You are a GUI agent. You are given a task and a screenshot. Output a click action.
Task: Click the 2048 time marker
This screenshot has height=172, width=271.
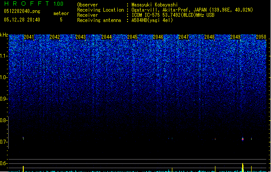[209, 37]
